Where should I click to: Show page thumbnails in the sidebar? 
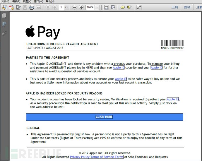tap(4, 16)
